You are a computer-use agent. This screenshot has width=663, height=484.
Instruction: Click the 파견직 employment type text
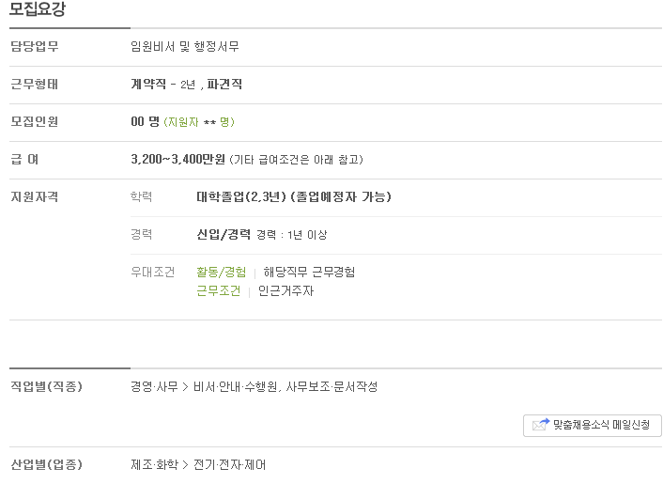tap(224, 85)
